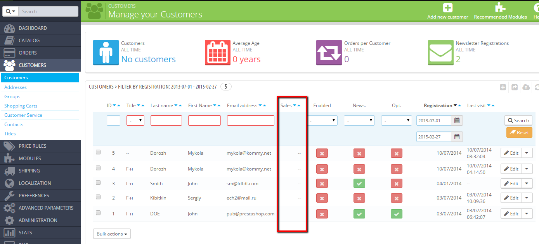Image resolution: width=539 pixels, height=244 pixels.
Task: Open the Opt. filter dropdown
Action: (397, 121)
